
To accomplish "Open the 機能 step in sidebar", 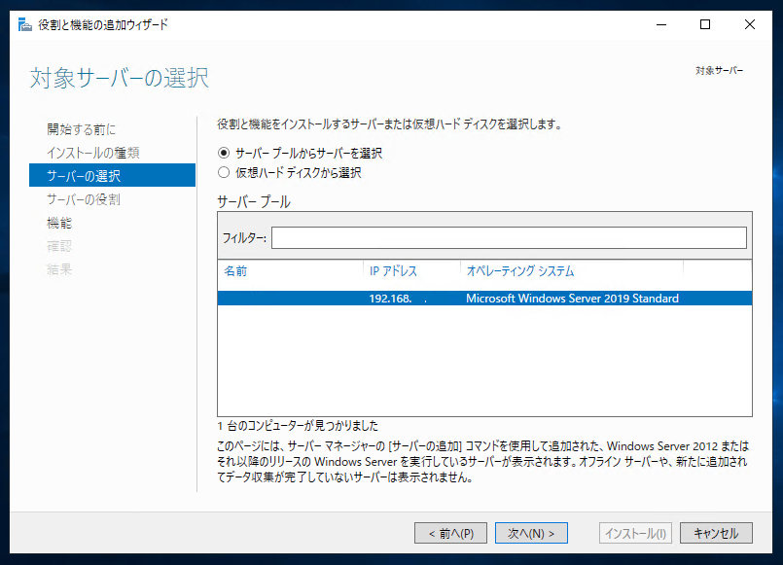I will click(x=59, y=223).
